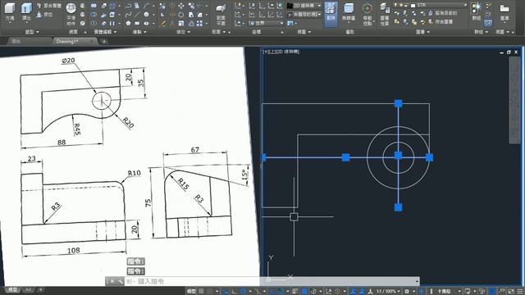Click the Base (基準) view button

(504, 12)
